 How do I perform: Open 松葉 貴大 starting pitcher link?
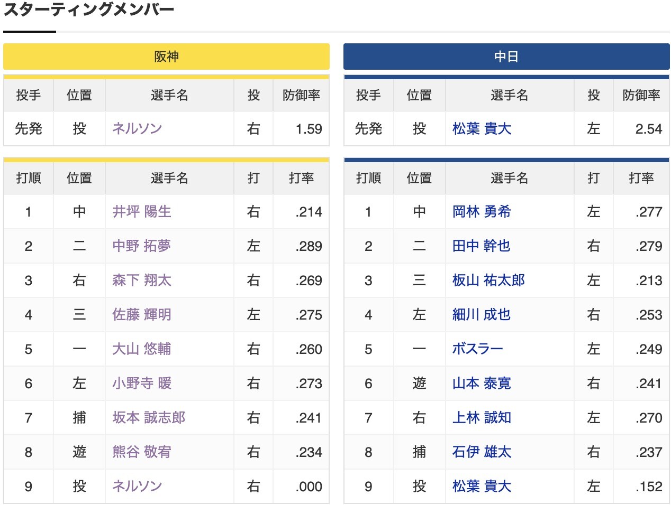(x=482, y=128)
